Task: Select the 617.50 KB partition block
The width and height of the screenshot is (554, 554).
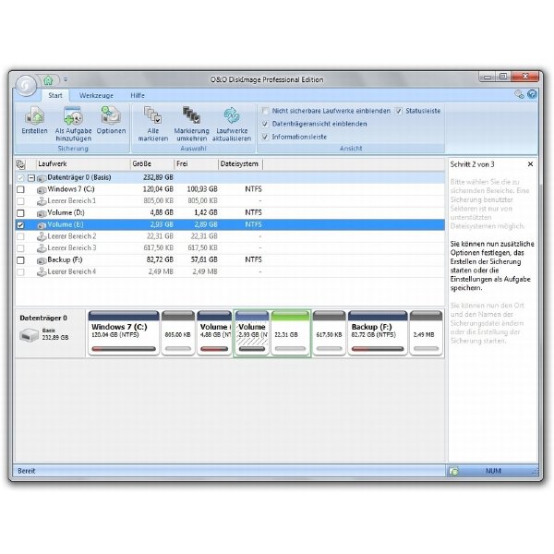Action: 329,333
